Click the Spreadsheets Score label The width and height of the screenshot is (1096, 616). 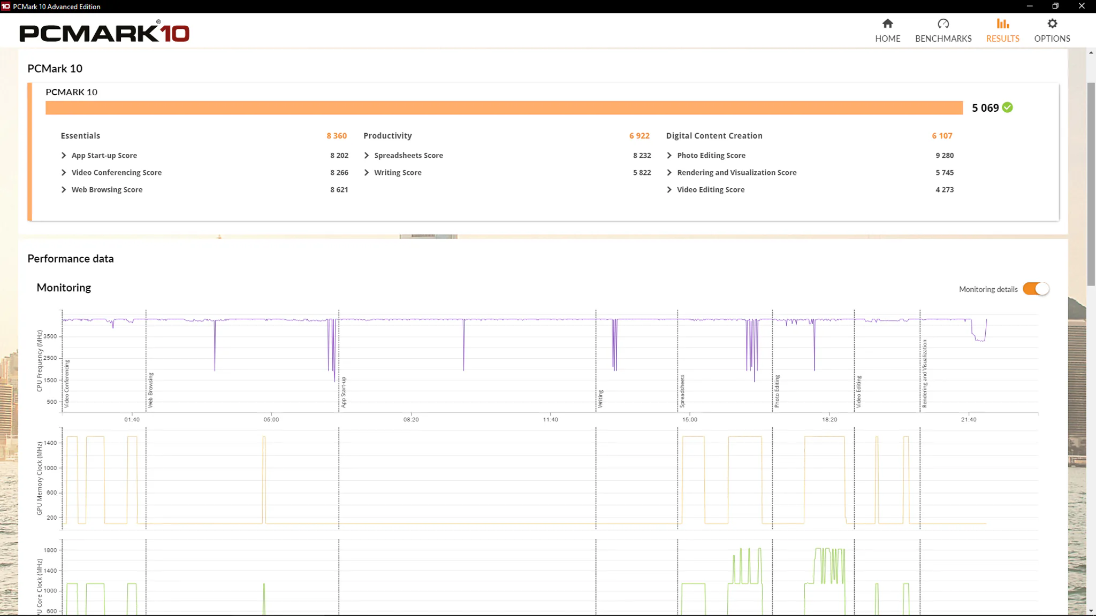click(x=409, y=156)
